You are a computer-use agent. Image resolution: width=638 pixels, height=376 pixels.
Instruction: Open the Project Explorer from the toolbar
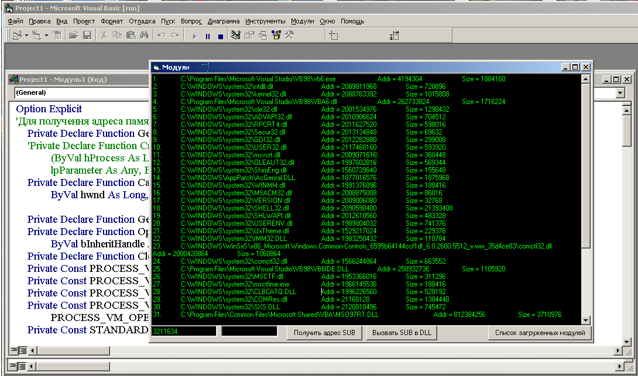tap(235, 35)
